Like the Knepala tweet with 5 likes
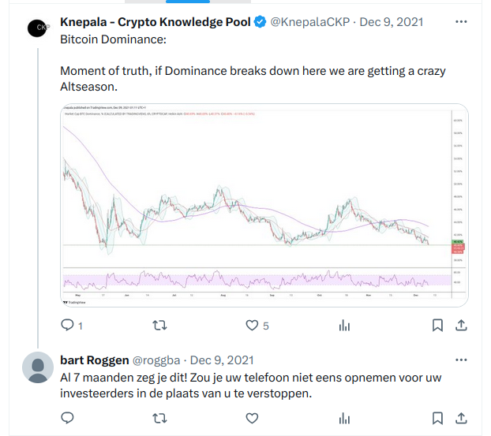Viewport: 491px width, 436px height. 252,326
